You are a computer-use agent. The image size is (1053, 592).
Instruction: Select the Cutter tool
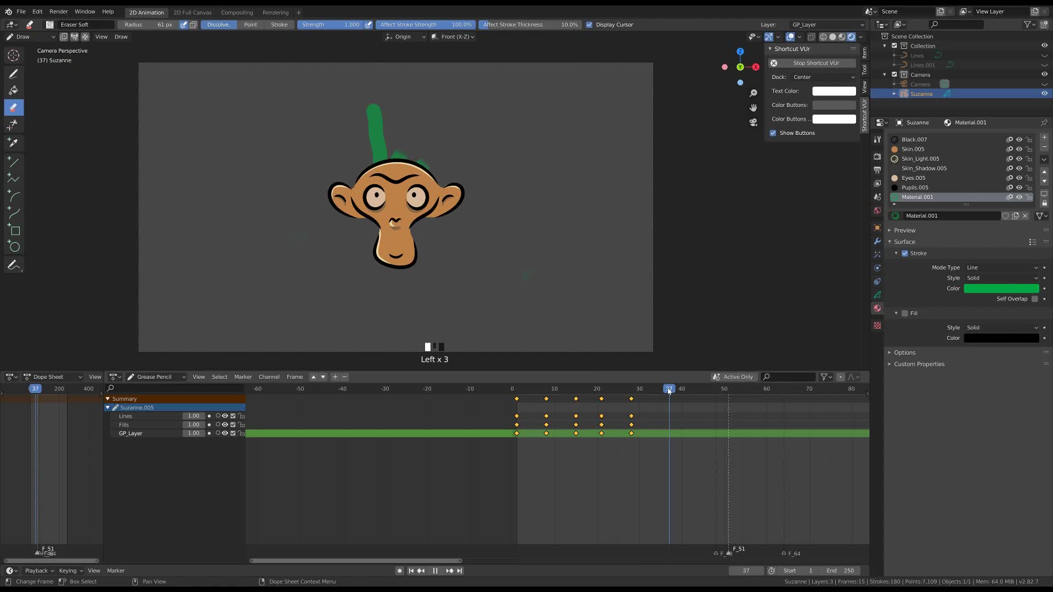[x=14, y=125]
